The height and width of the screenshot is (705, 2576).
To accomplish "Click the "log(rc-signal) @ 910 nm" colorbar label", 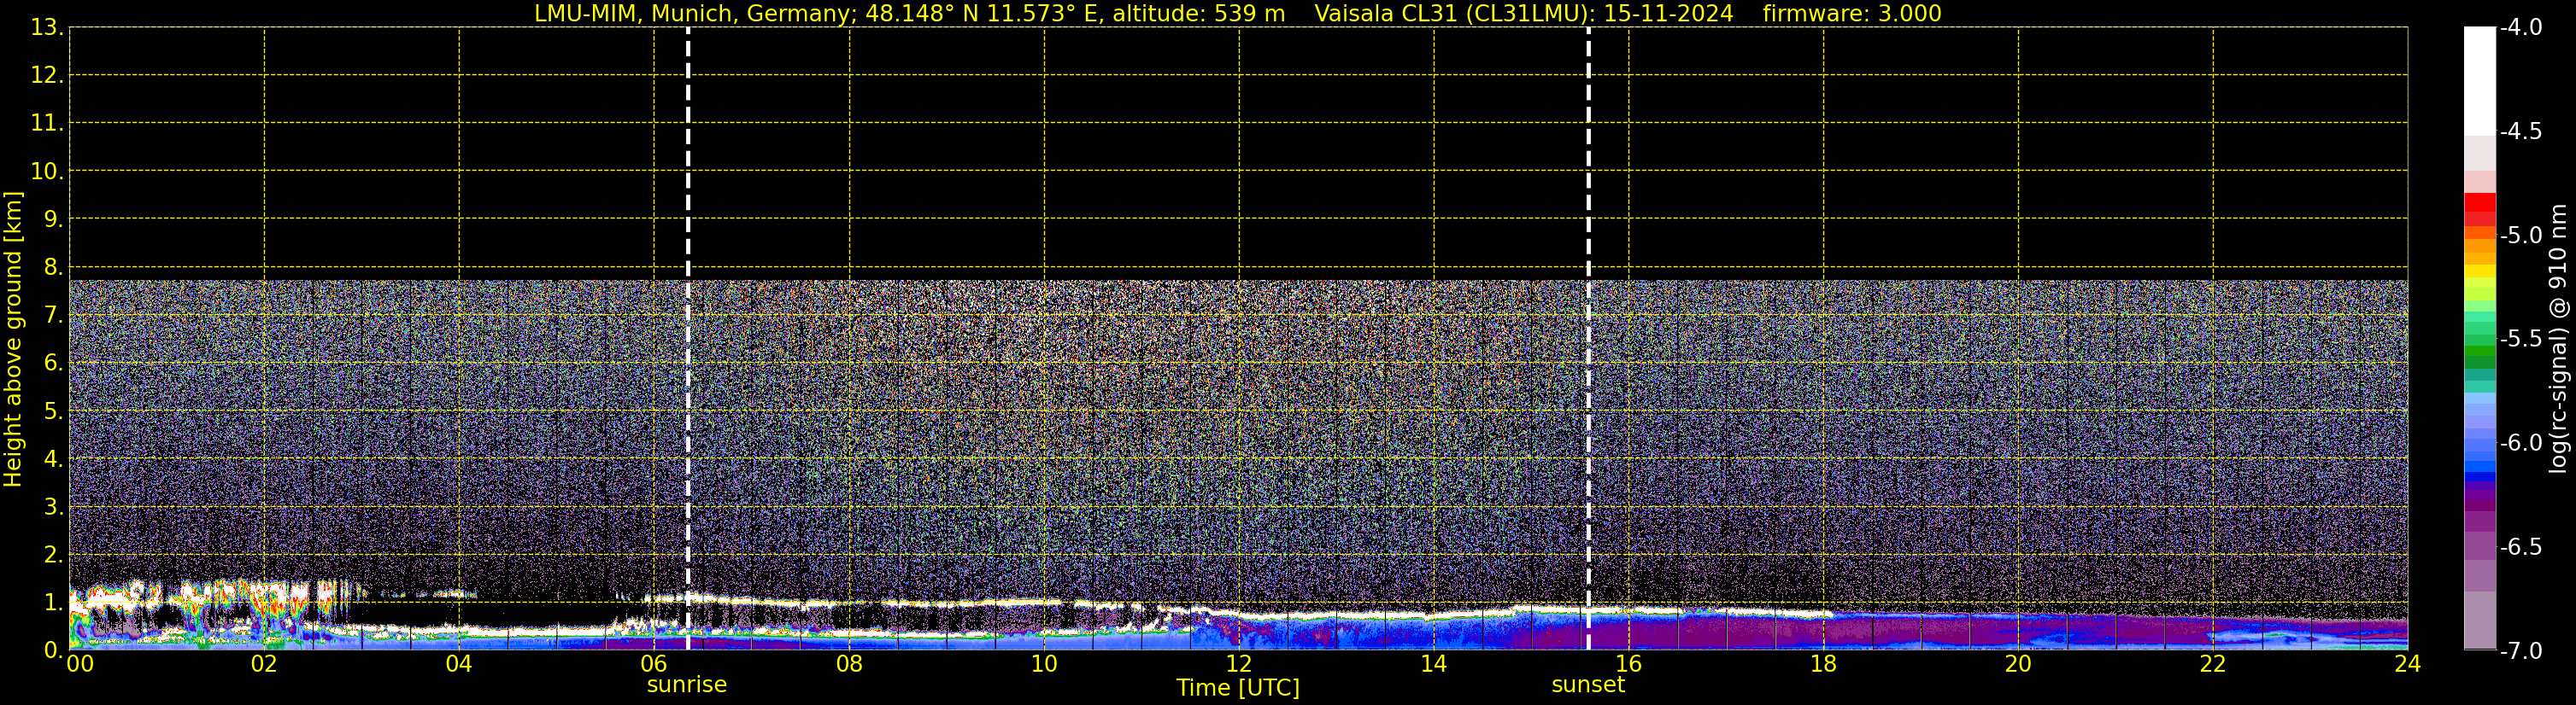I will click(2559, 339).
